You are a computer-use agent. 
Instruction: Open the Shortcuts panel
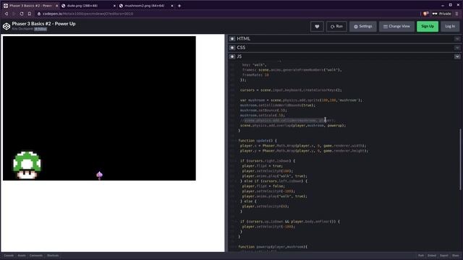click(53, 256)
